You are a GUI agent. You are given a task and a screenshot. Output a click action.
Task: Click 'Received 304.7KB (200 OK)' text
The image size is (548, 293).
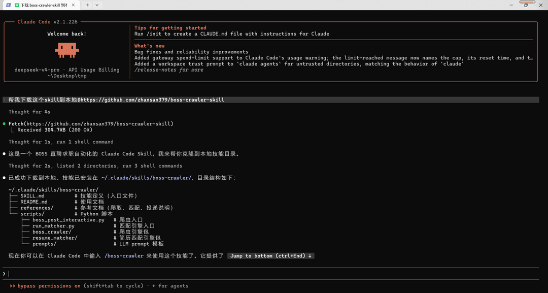pos(55,129)
